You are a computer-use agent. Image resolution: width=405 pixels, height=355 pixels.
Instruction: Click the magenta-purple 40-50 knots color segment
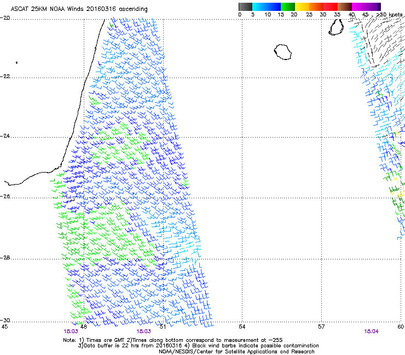[x=366, y=7]
